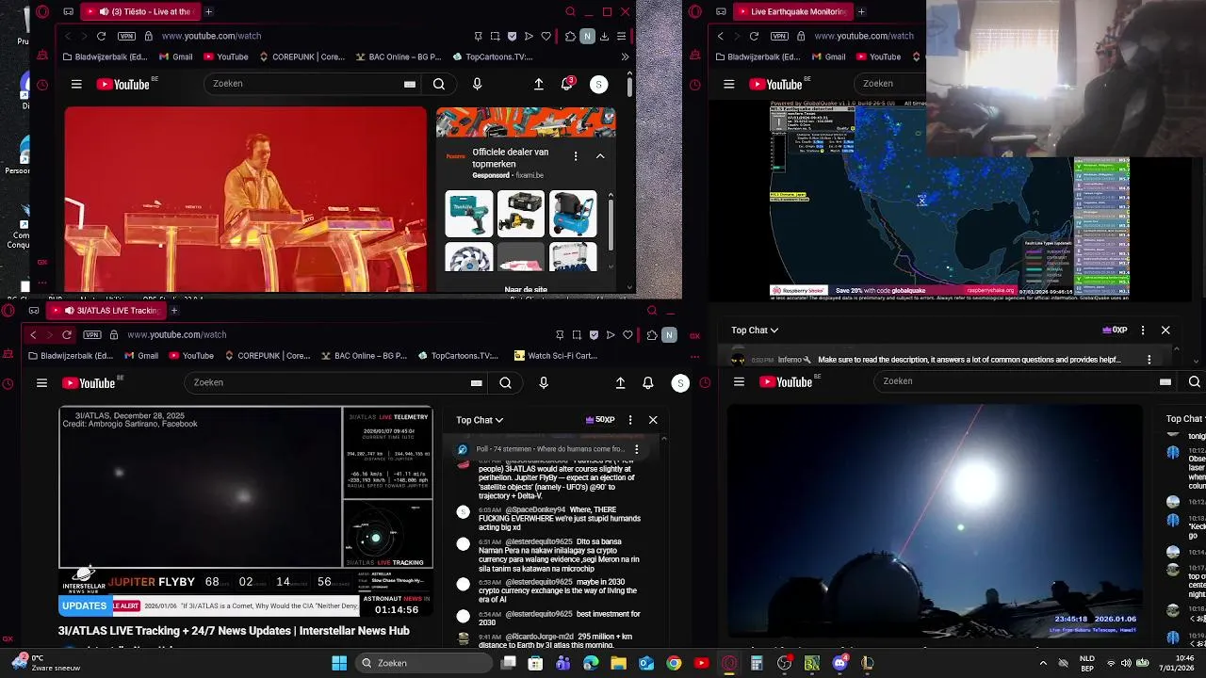Collapse the Fixami ad panel chevron
1206x678 pixels.
click(600, 156)
